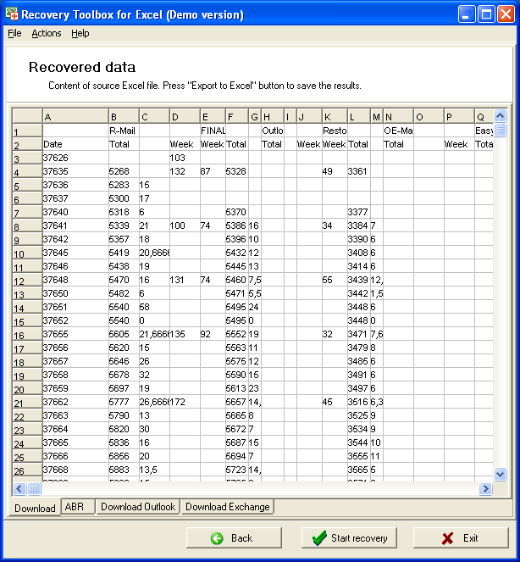This screenshot has height=562, width=520.
Task: Select column header D
Action: tap(185, 116)
